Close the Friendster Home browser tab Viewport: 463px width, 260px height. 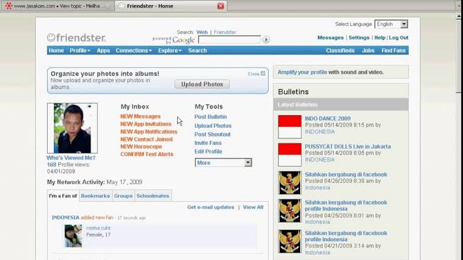pos(220,6)
